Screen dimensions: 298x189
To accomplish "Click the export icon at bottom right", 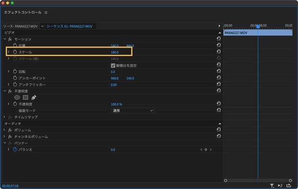I will point(288,186).
